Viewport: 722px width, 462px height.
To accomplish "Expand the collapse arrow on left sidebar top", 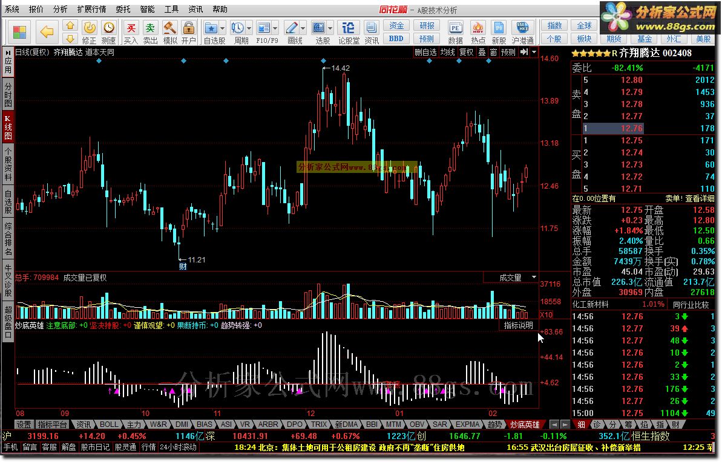I will [8, 53].
